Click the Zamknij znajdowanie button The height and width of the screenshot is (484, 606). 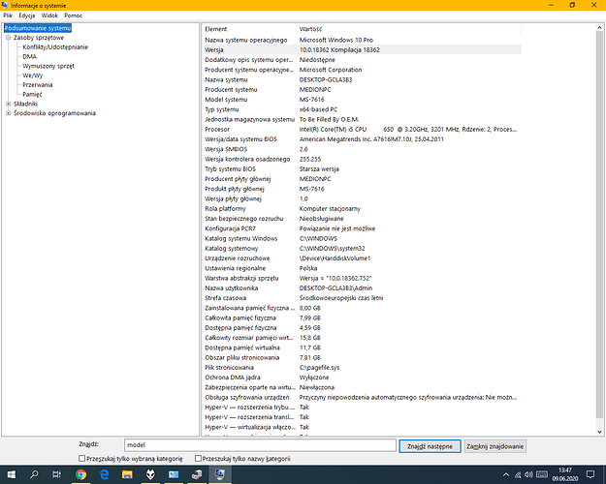click(495, 446)
